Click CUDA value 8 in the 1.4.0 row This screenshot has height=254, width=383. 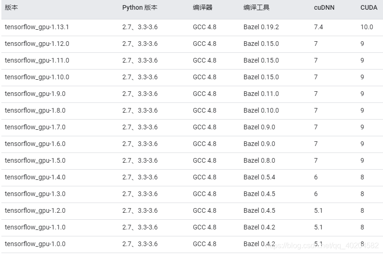point(362,177)
